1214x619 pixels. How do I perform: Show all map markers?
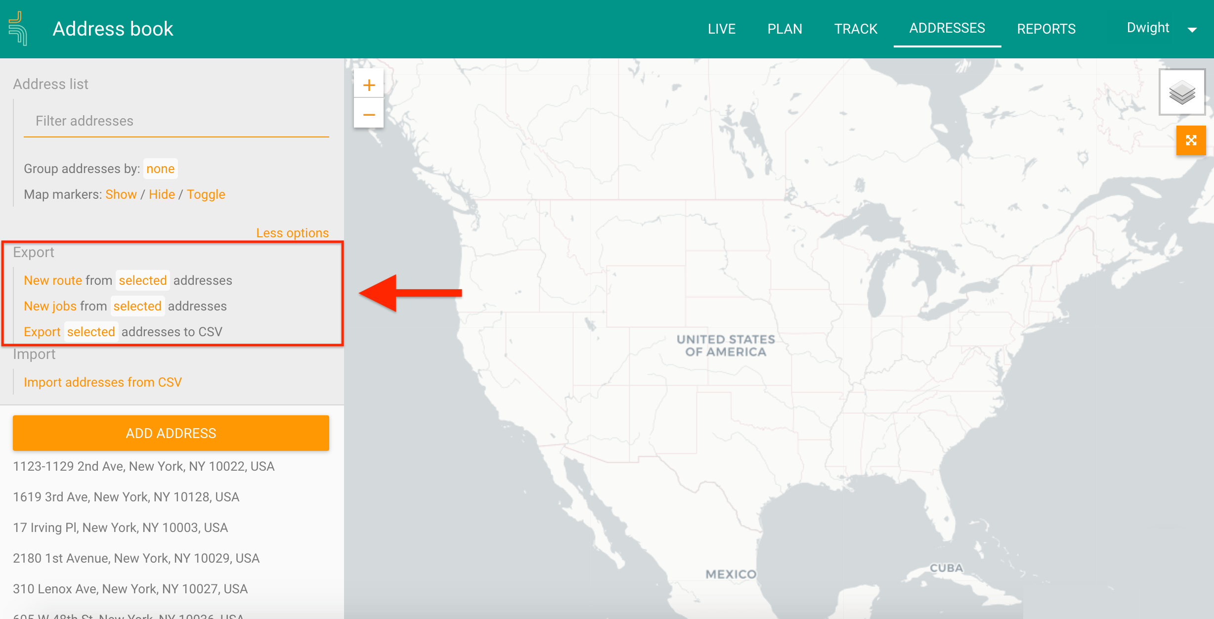pyautogui.click(x=121, y=194)
